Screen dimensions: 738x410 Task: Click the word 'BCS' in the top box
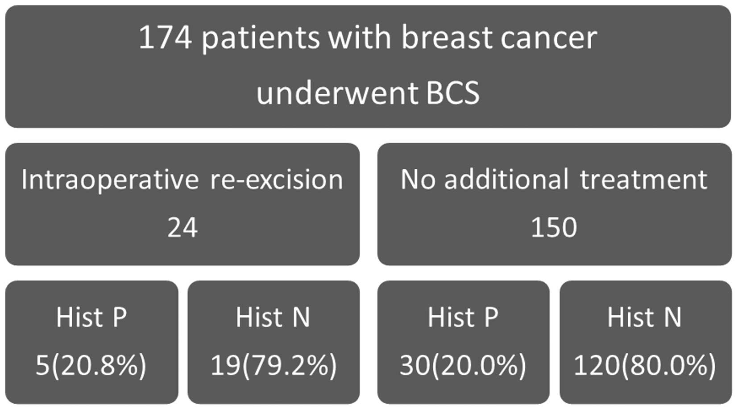(x=452, y=93)
